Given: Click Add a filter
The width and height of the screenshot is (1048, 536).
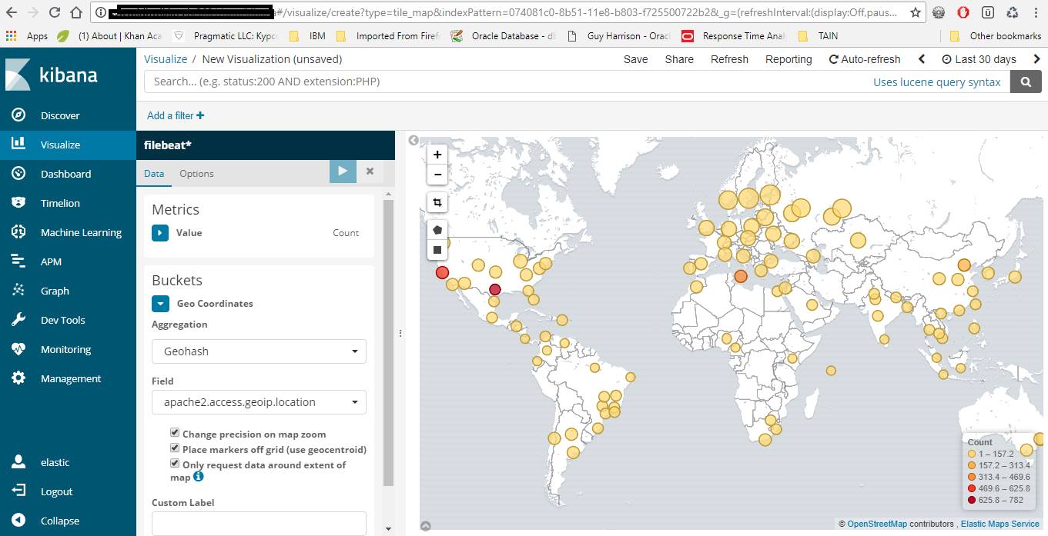Looking at the screenshot, I should [176, 115].
